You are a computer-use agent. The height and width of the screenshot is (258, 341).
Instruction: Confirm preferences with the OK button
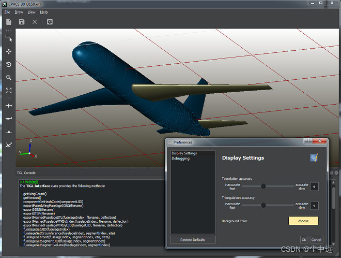304,239
